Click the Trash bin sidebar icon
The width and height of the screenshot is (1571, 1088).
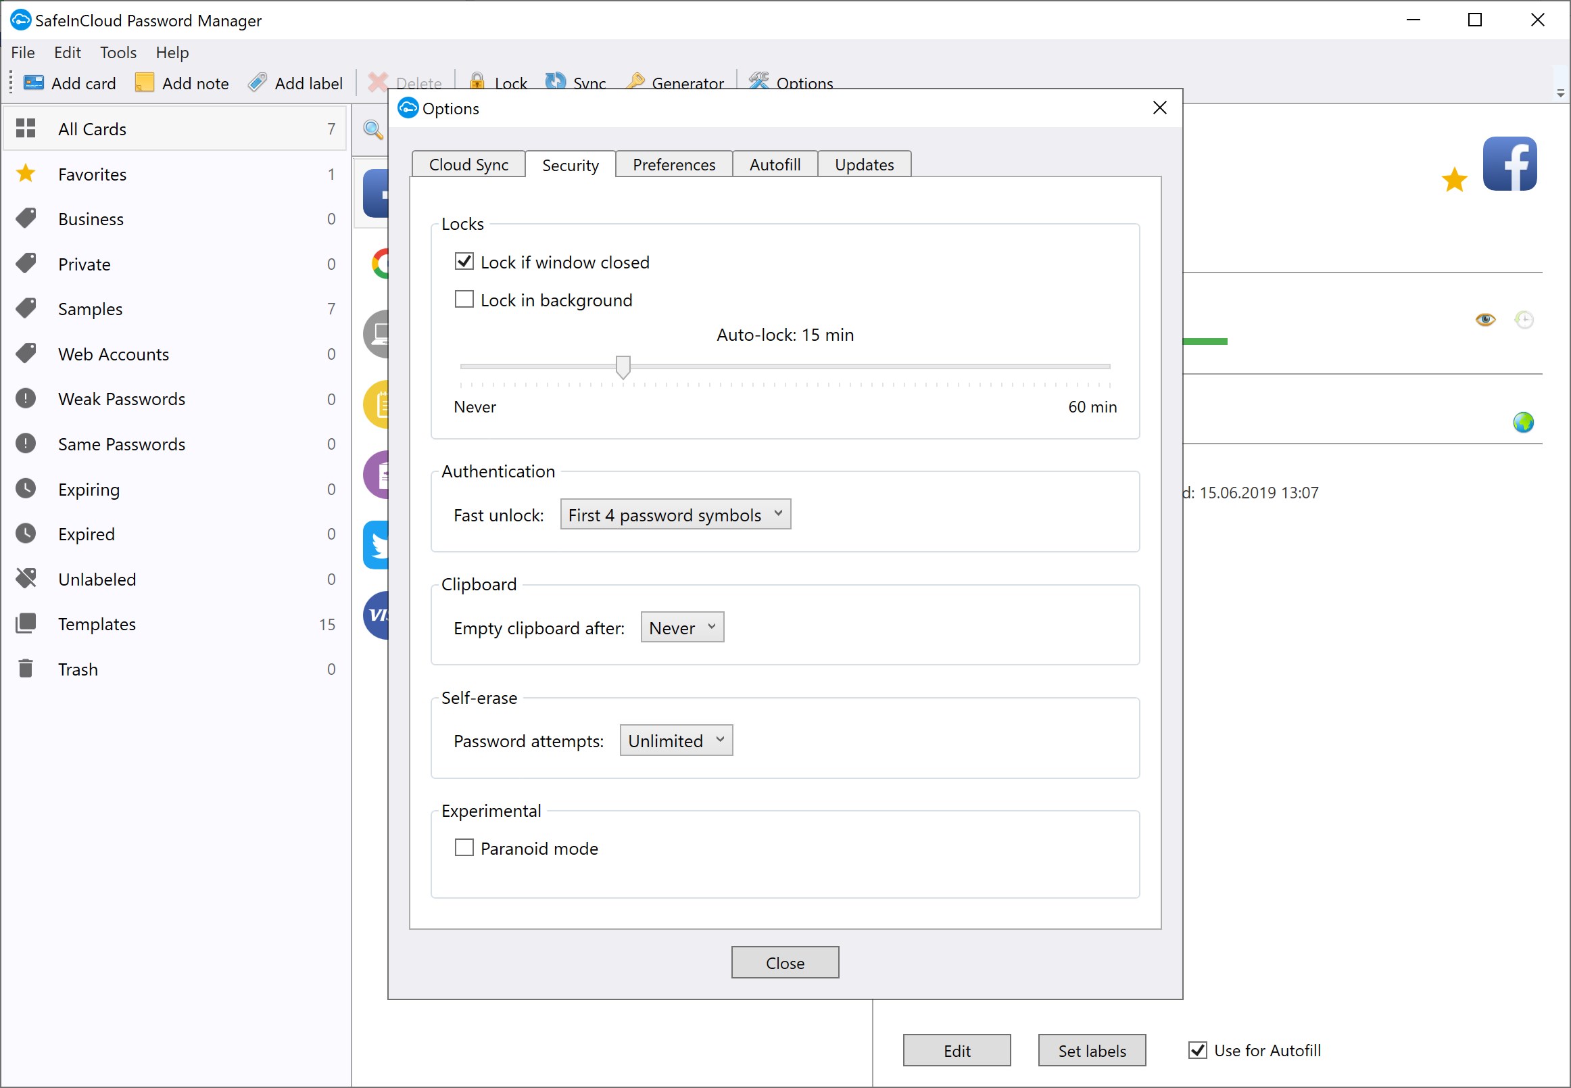coord(26,669)
